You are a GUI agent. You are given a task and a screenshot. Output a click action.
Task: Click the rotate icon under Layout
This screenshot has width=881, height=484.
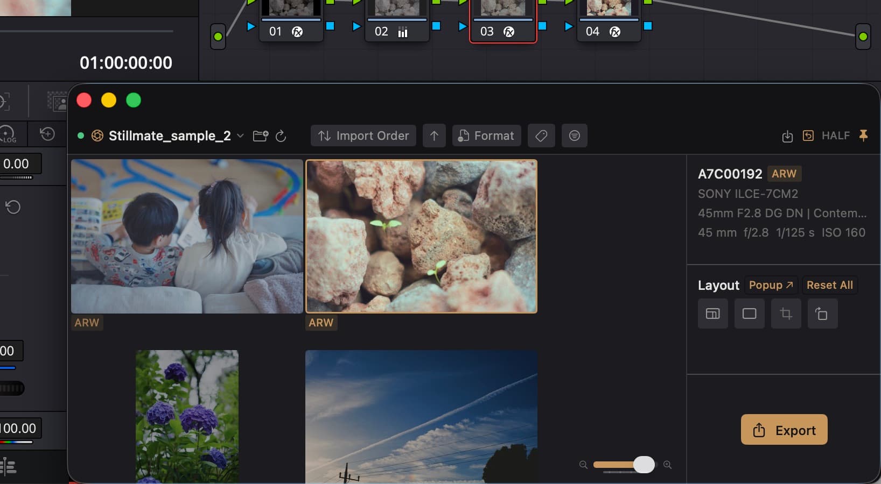pyautogui.click(x=822, y=314)
